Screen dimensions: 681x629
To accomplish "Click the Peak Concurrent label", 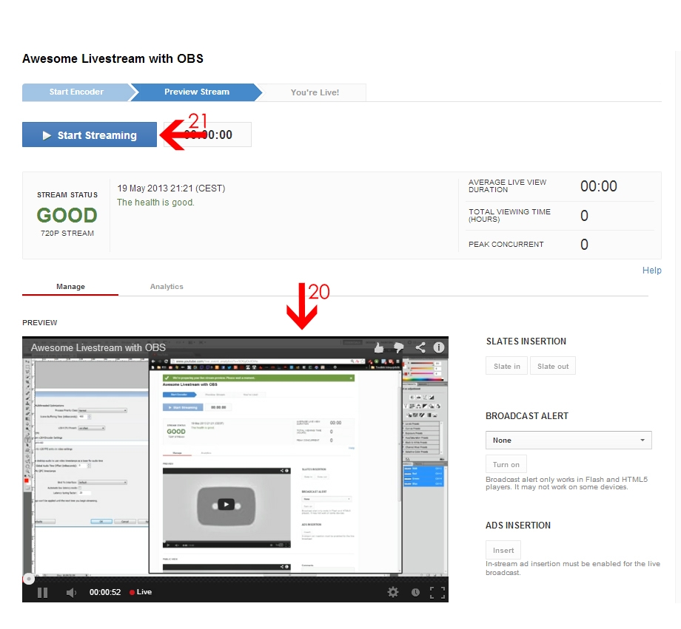I will pos(506,244).
